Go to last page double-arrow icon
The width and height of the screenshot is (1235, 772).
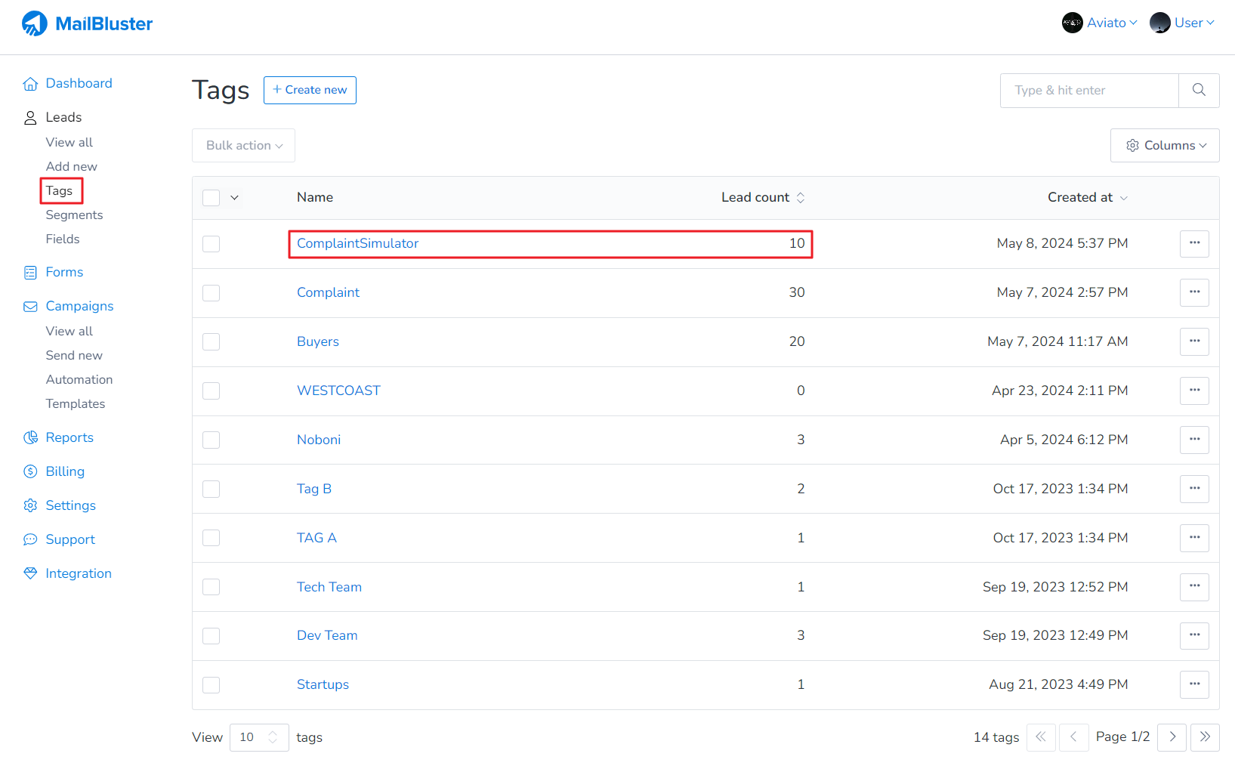[1205, 737]
